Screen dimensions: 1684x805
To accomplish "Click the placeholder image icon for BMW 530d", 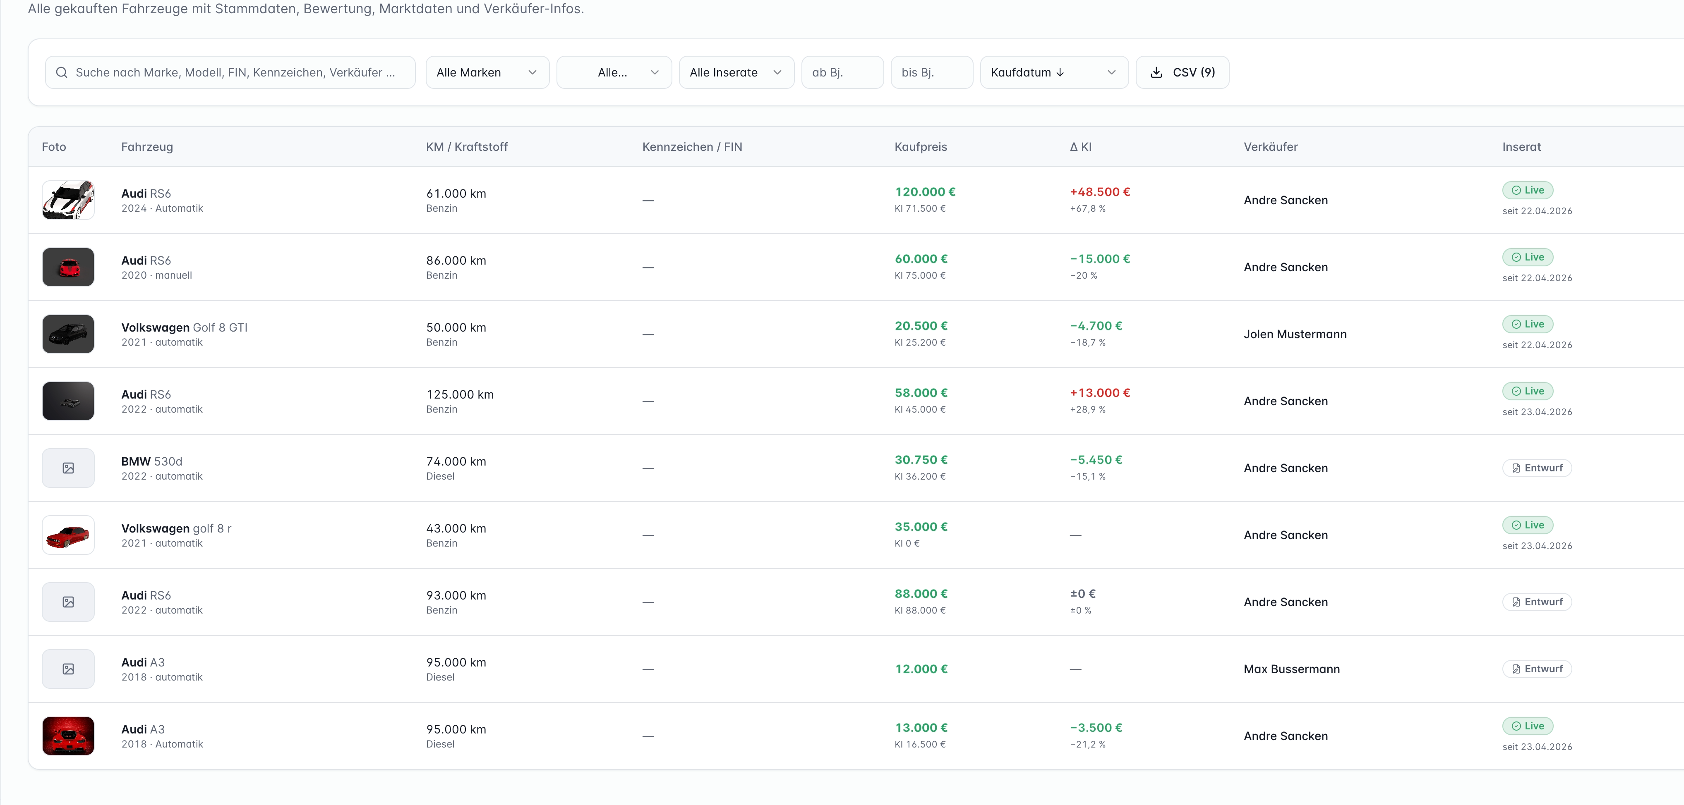I will click(x=68, y=468).
